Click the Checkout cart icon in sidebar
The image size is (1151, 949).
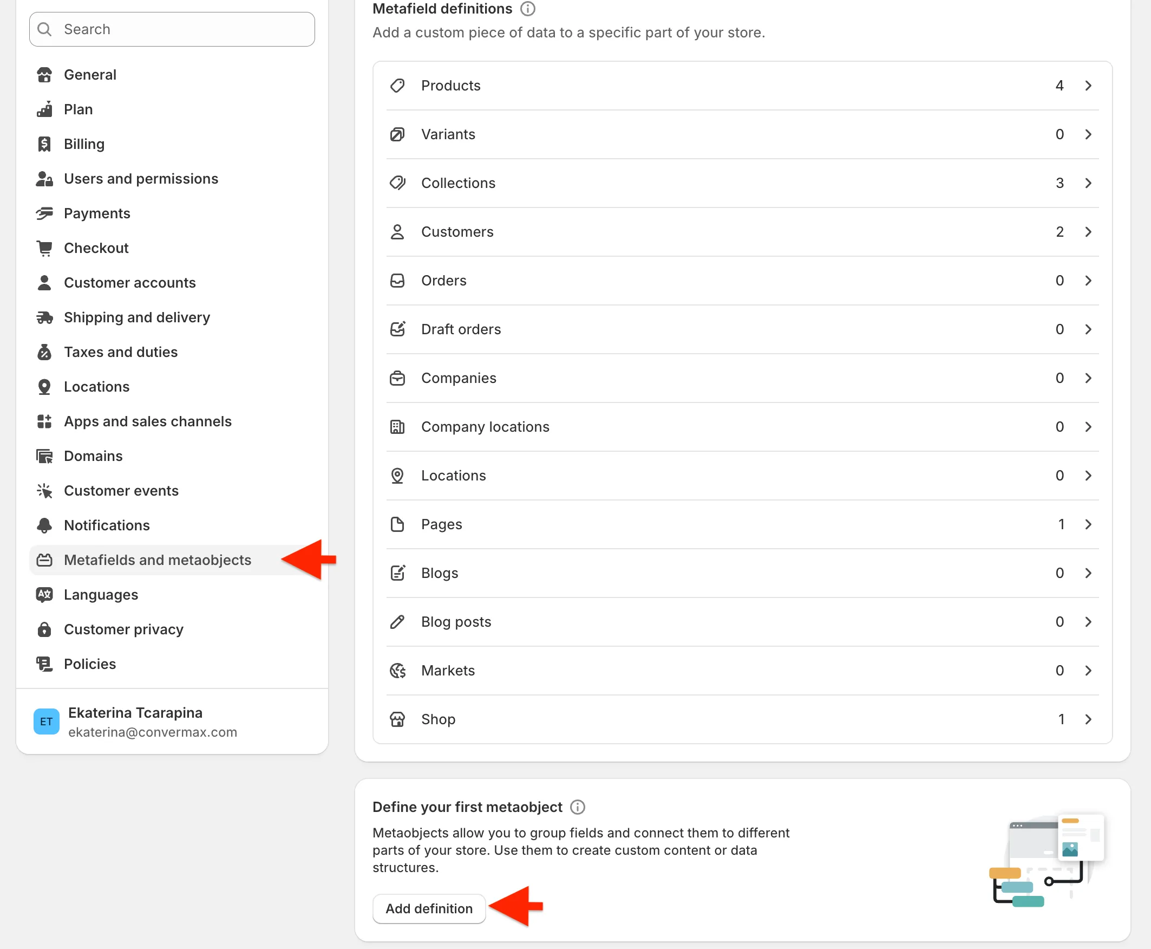click(44, 248)
